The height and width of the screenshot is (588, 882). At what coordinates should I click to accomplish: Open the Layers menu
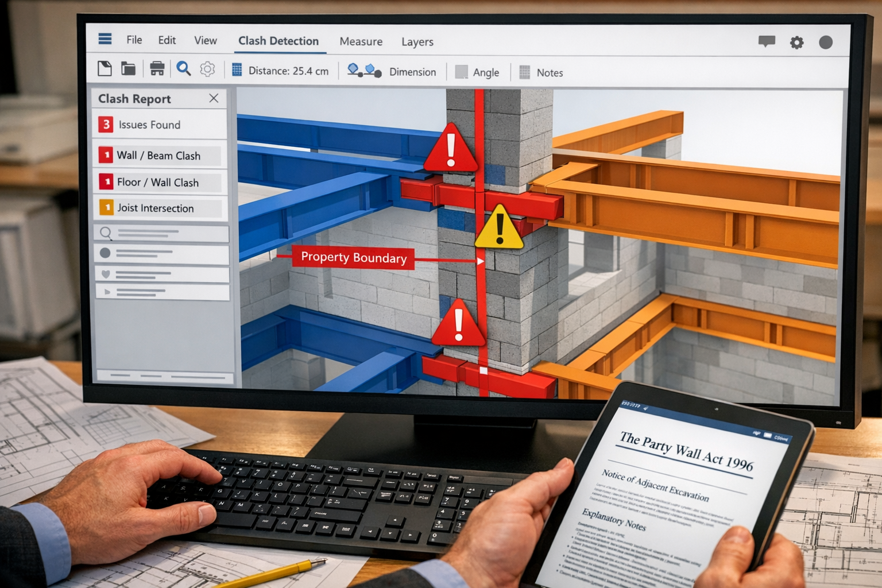click(x=417, y=42)
